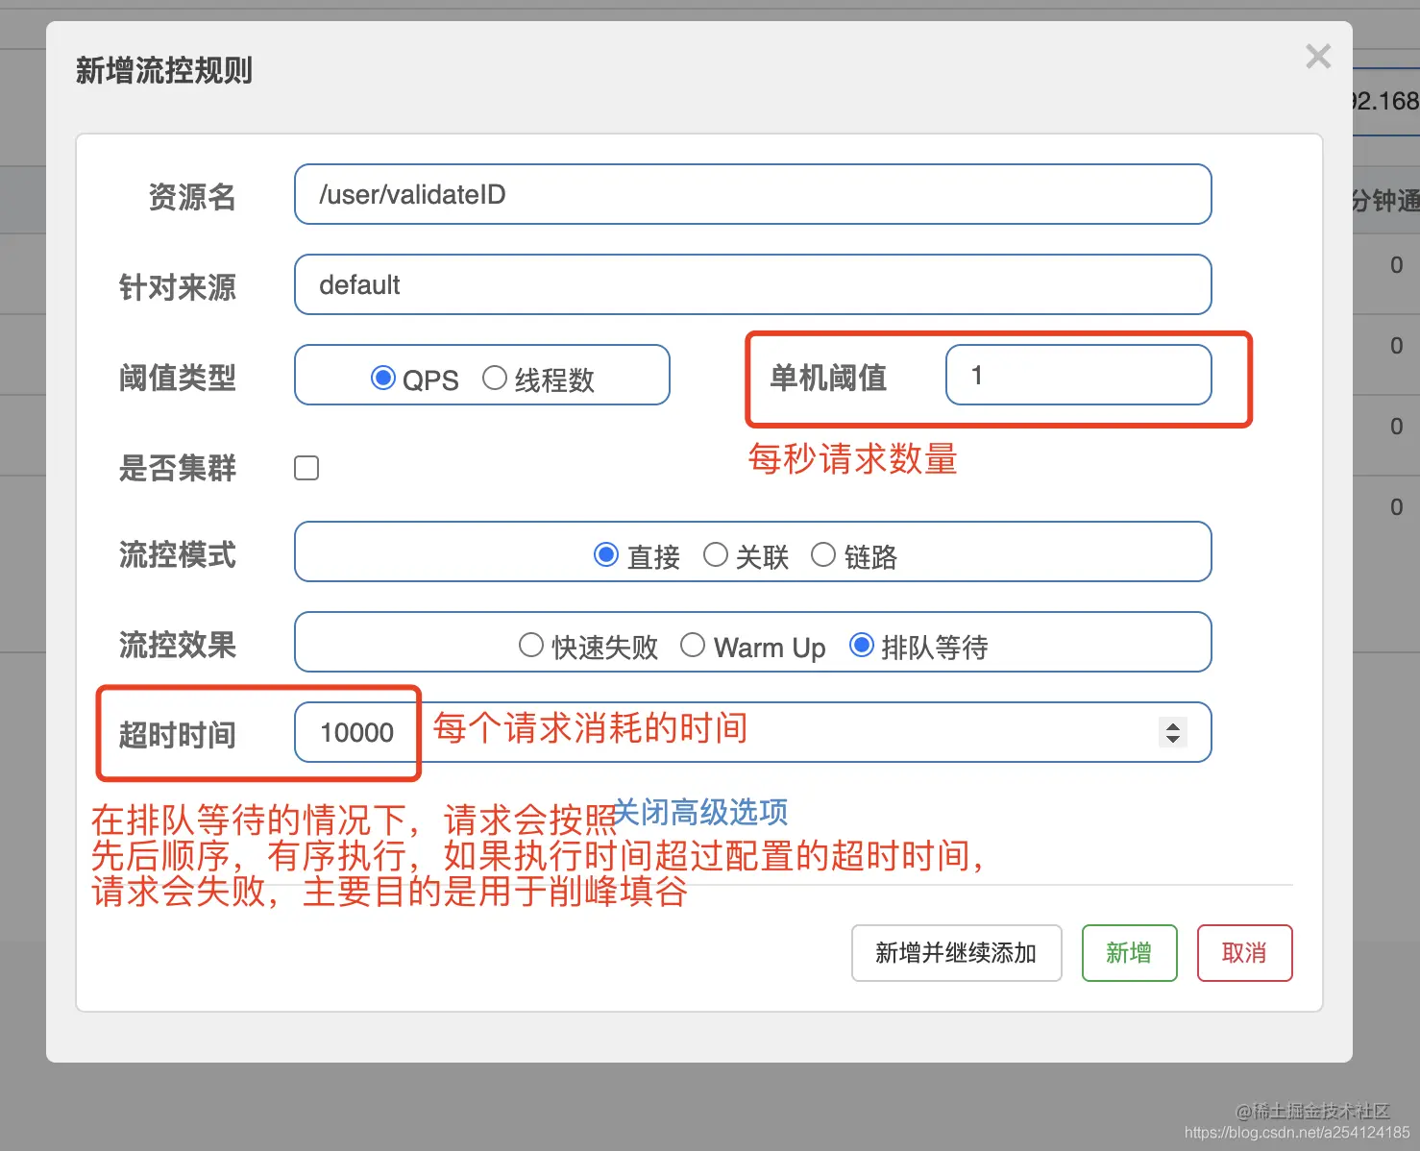Screen dimensions: 1420x1151
Task: Edit the 单机阈值 value of 1
Action: coord(1076,375)
